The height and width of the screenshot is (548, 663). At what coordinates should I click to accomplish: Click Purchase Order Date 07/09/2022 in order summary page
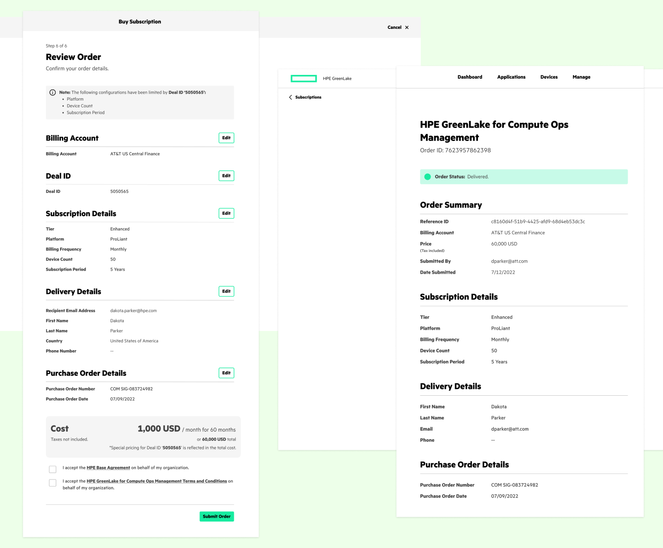[x=504, y=496]
